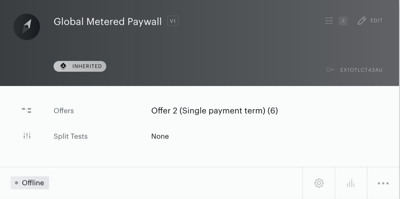Click the key icon beside EX1OTLCT43AU

click(330, 70)
